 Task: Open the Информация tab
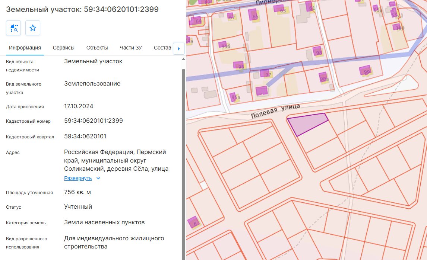(25, 48)
